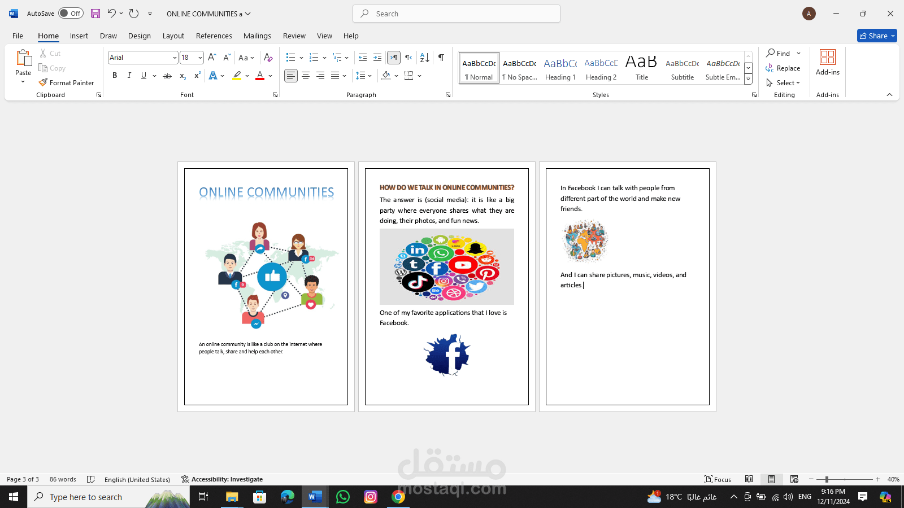Click the zoom slider handle

pyautogui.click(x=827, y=479)
